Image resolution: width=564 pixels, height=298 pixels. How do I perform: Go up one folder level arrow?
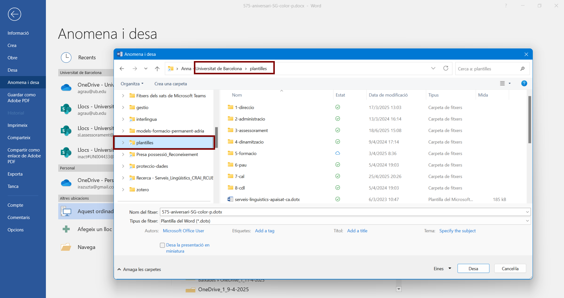click(157, 69)
